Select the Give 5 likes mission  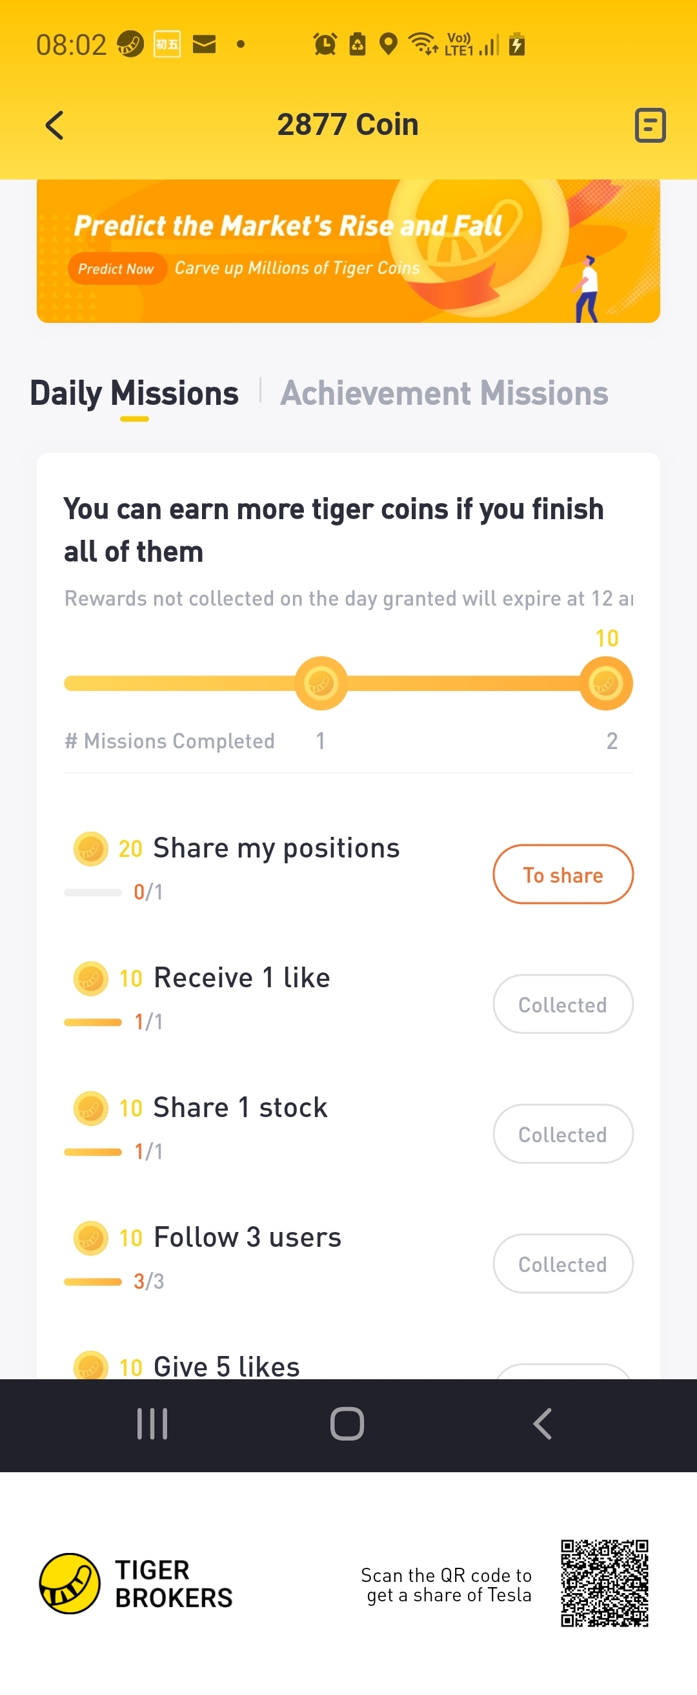(x=226, y=1366)
